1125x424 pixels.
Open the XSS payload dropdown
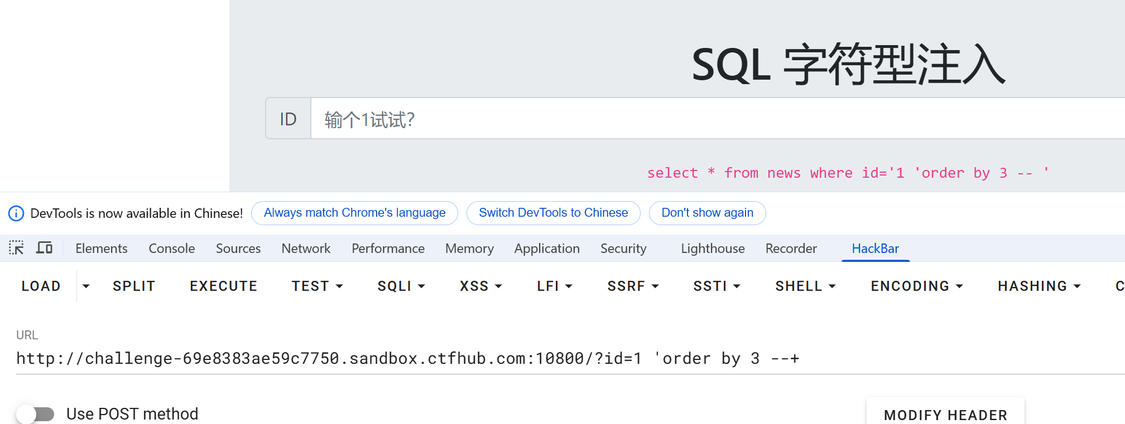[480, 286]
